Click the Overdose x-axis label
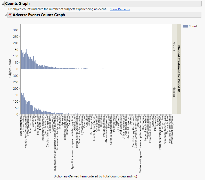Viewport: 205px width, 180px height. pos(85,122)
